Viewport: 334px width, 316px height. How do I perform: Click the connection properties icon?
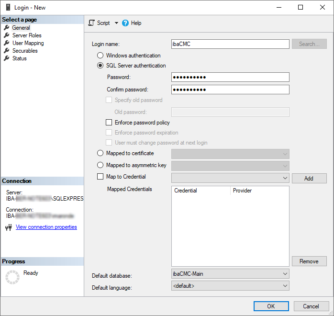8,227
